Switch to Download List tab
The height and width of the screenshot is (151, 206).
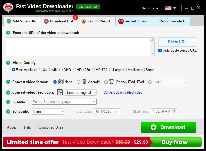click(x=59, y=21)
